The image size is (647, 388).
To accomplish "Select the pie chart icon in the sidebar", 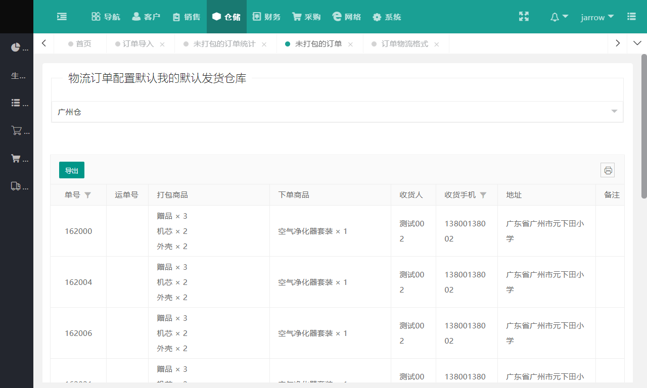I will click(x=15, y=47).
